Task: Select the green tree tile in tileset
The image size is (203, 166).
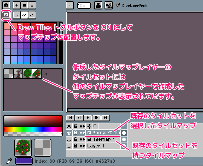Action: (x=27, y=74)
